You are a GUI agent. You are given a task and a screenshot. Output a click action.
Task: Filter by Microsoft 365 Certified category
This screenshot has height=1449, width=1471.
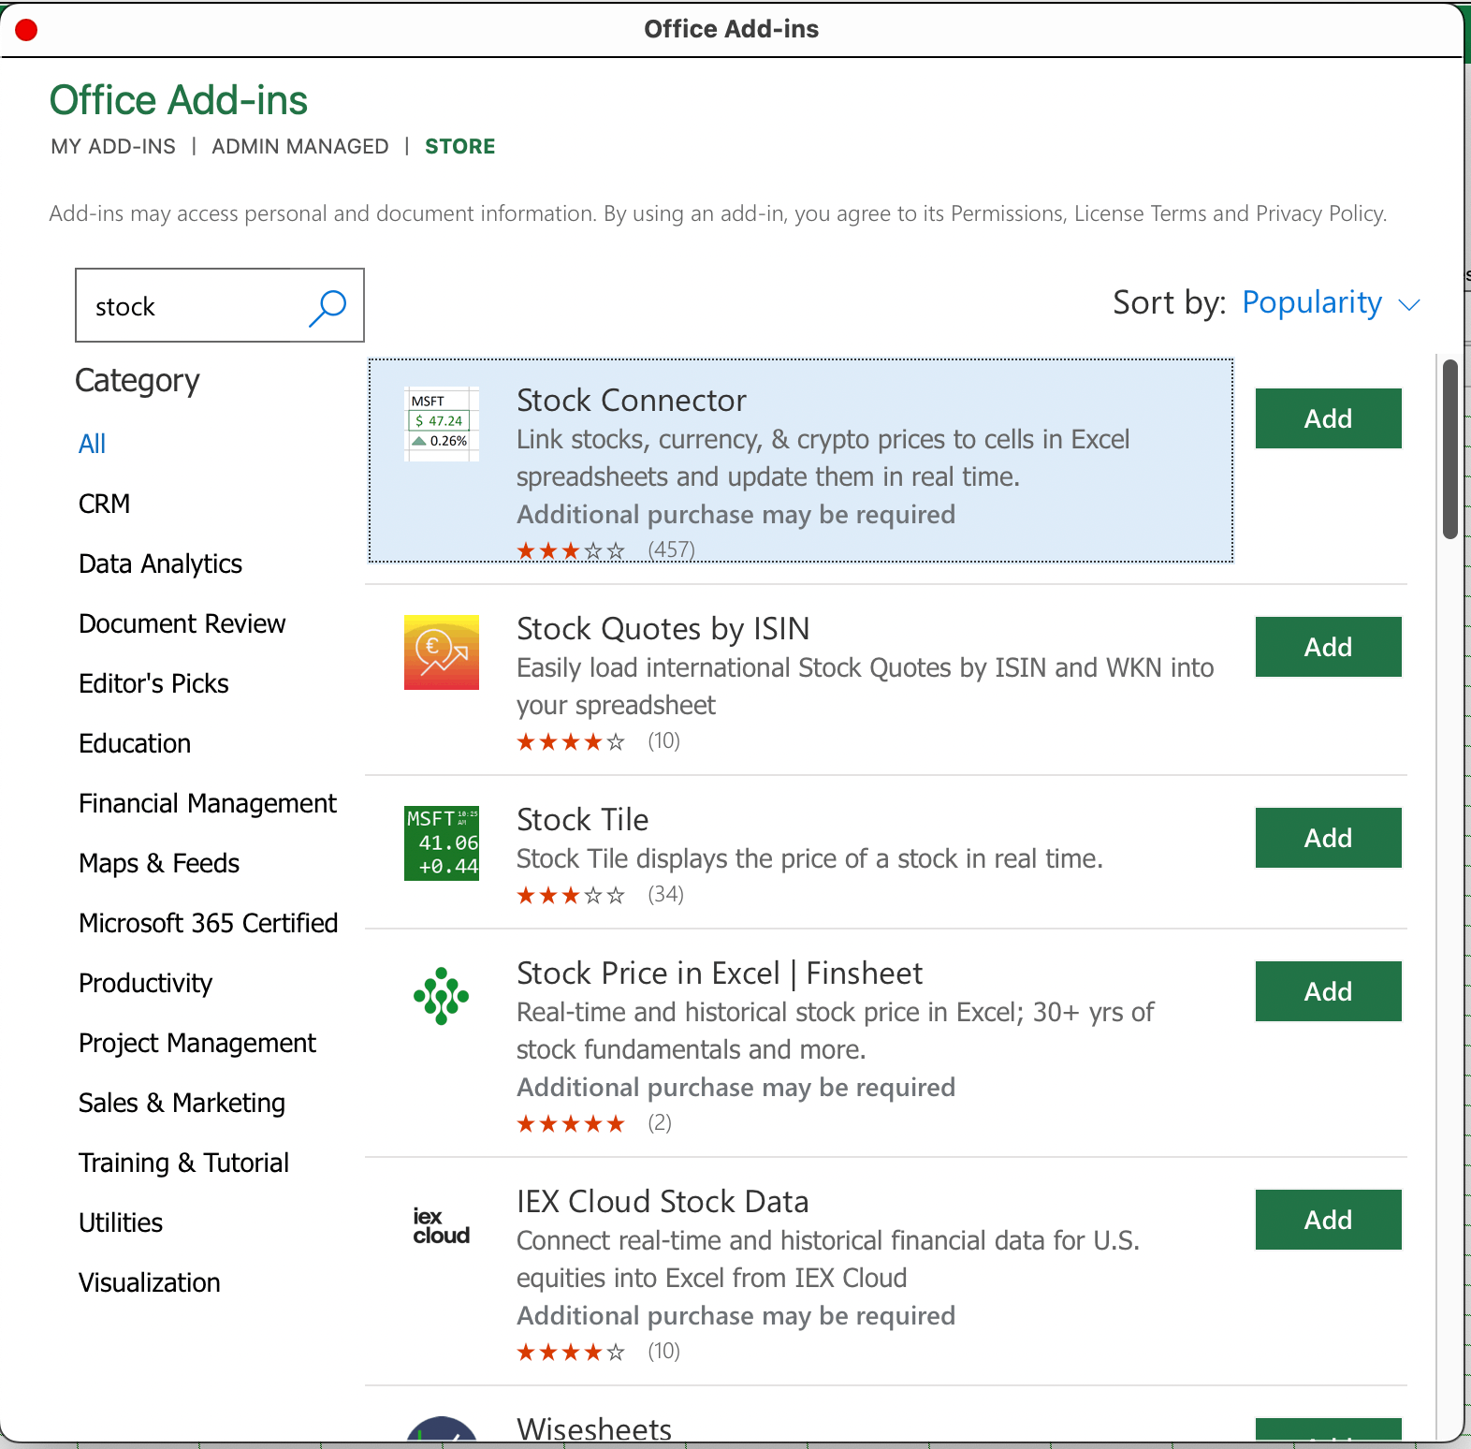pos(209,923)
